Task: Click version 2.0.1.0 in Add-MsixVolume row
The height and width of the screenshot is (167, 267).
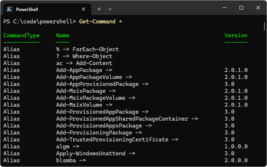Action: (x=236, y=105)
